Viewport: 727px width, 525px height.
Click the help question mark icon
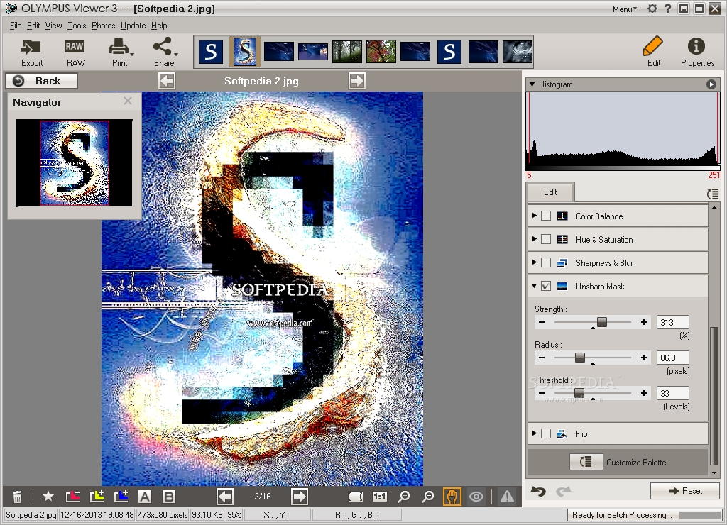click(x=667, y=9)
